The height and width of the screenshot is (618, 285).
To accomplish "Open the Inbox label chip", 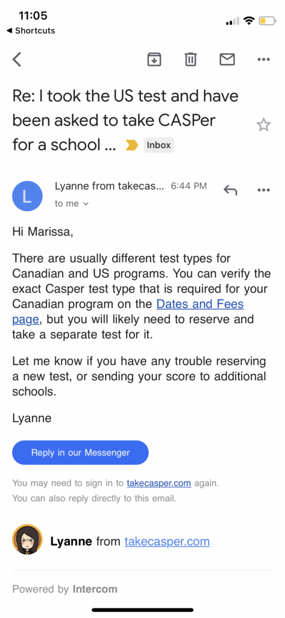I will coord(158,145).
